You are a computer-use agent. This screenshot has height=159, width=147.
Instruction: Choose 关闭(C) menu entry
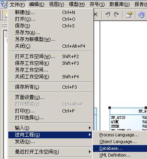coord(50,46)
